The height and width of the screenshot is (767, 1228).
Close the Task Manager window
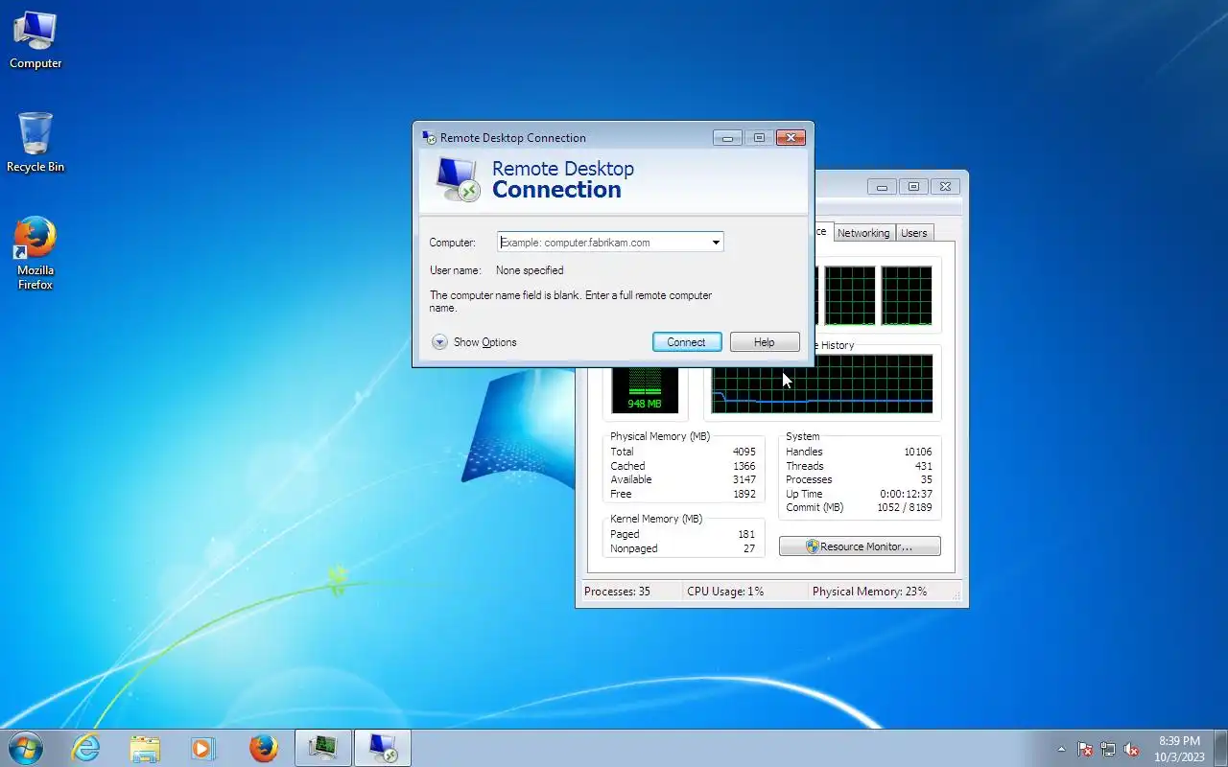coord(945,187)
